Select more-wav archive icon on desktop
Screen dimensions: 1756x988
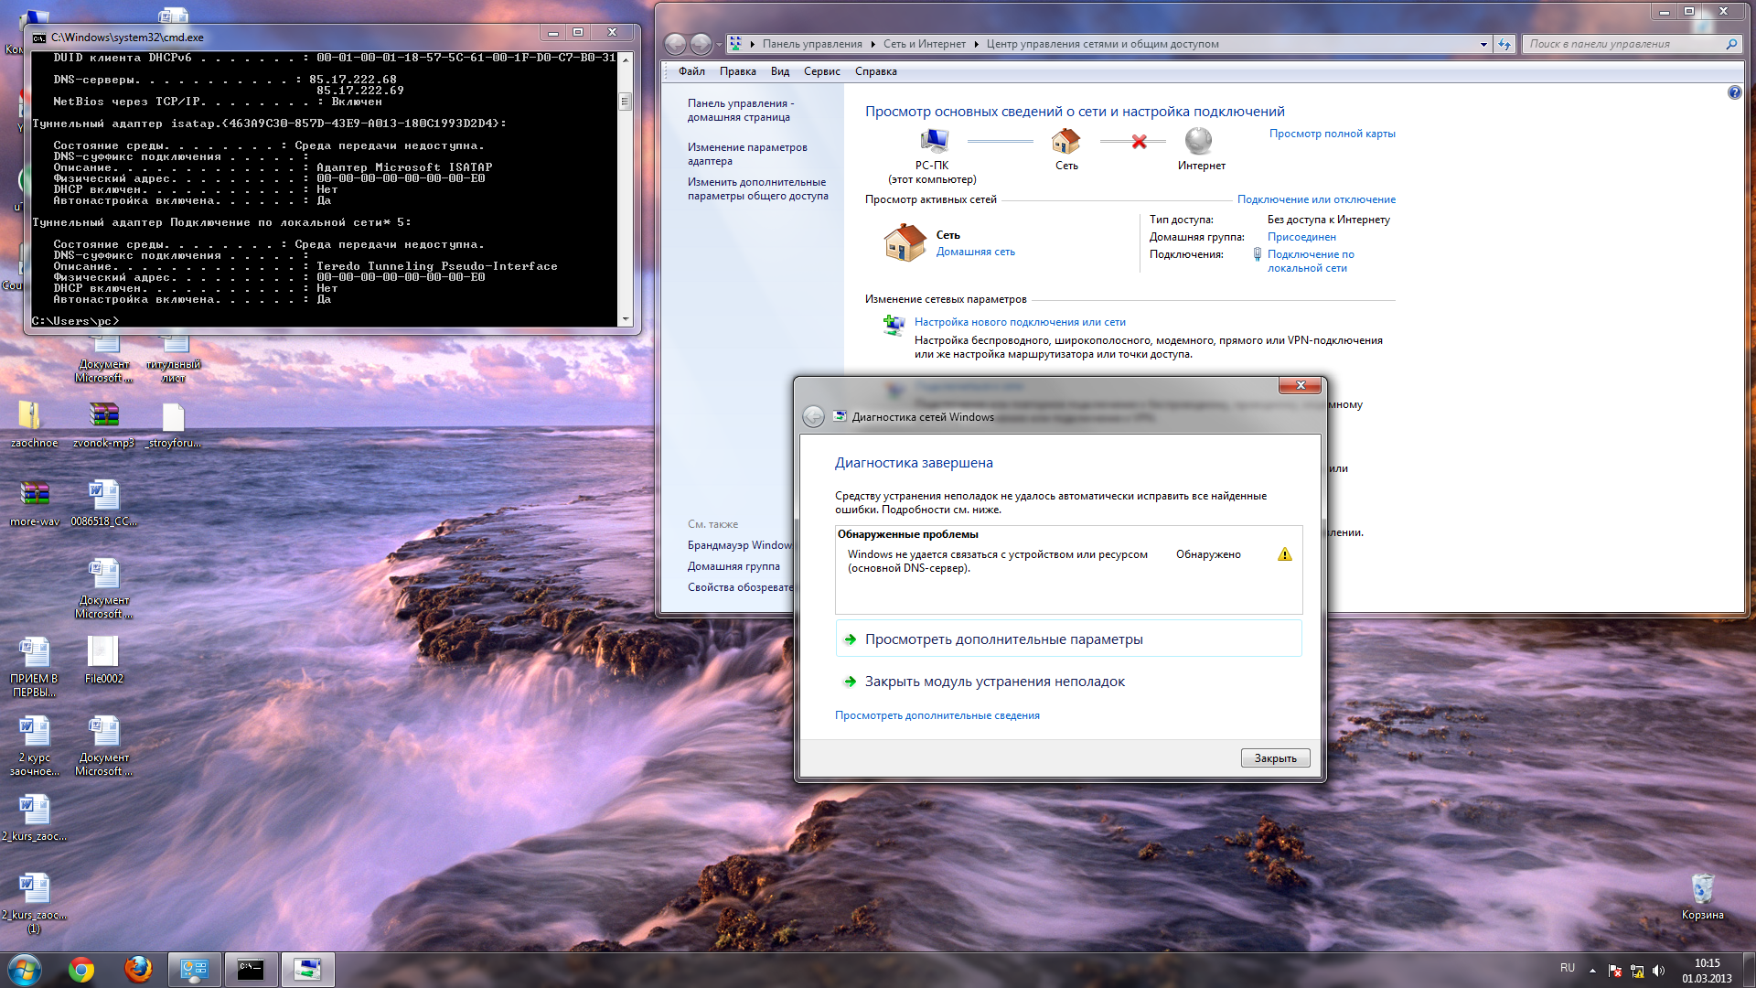(35, 502)
